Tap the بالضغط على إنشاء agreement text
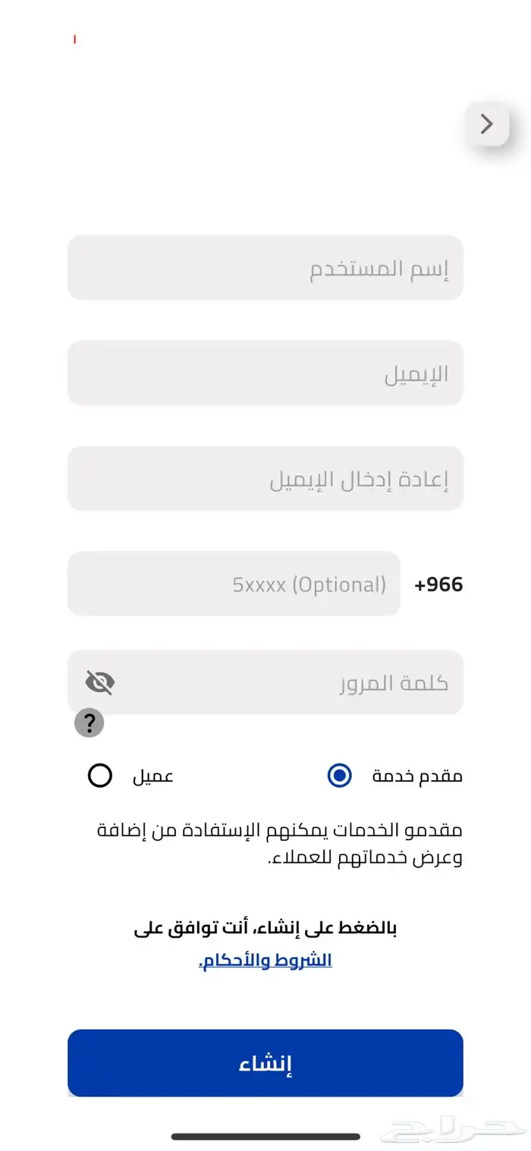531x1151 pixels. 265,928
